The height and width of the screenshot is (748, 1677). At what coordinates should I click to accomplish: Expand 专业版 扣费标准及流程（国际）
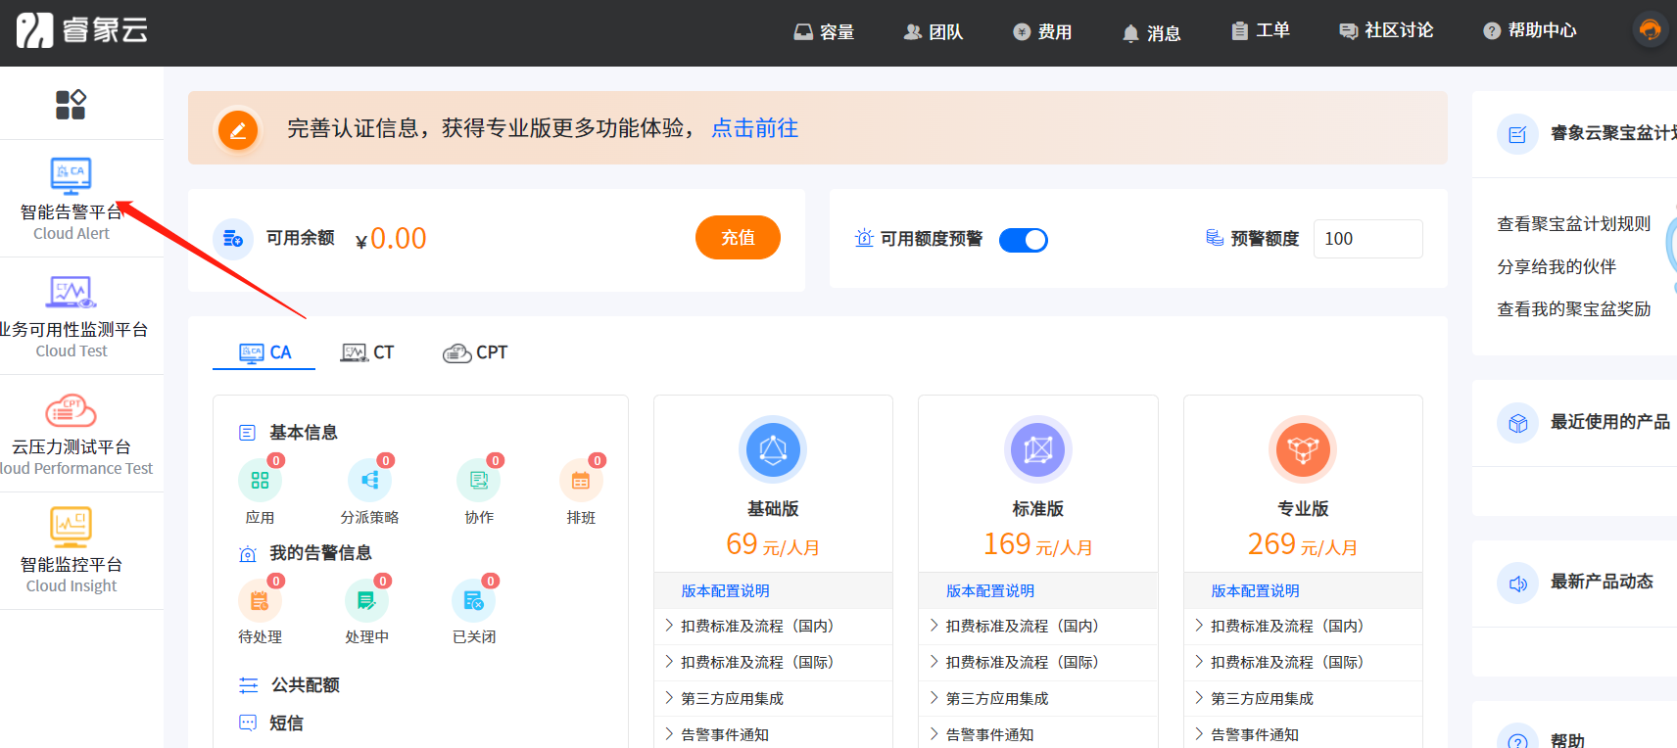[1303, 663]
